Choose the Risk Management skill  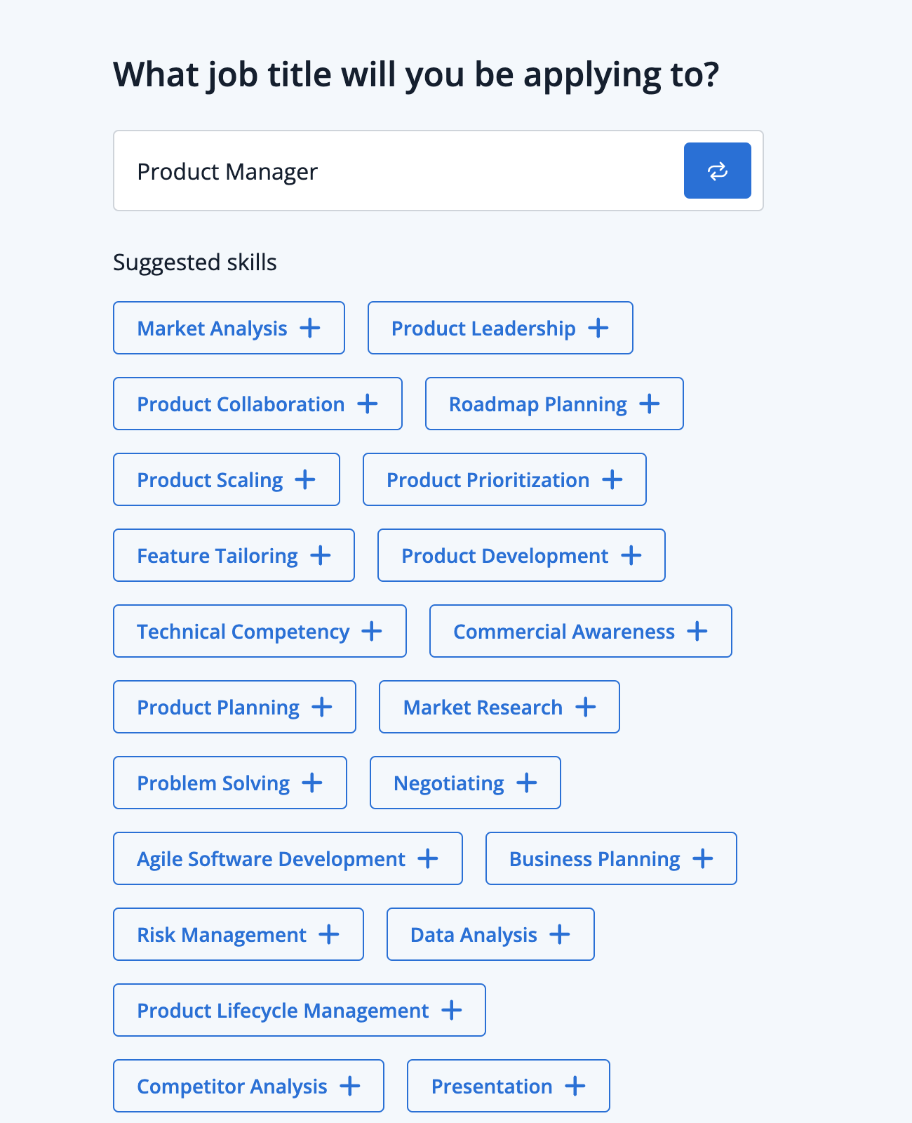239,934
